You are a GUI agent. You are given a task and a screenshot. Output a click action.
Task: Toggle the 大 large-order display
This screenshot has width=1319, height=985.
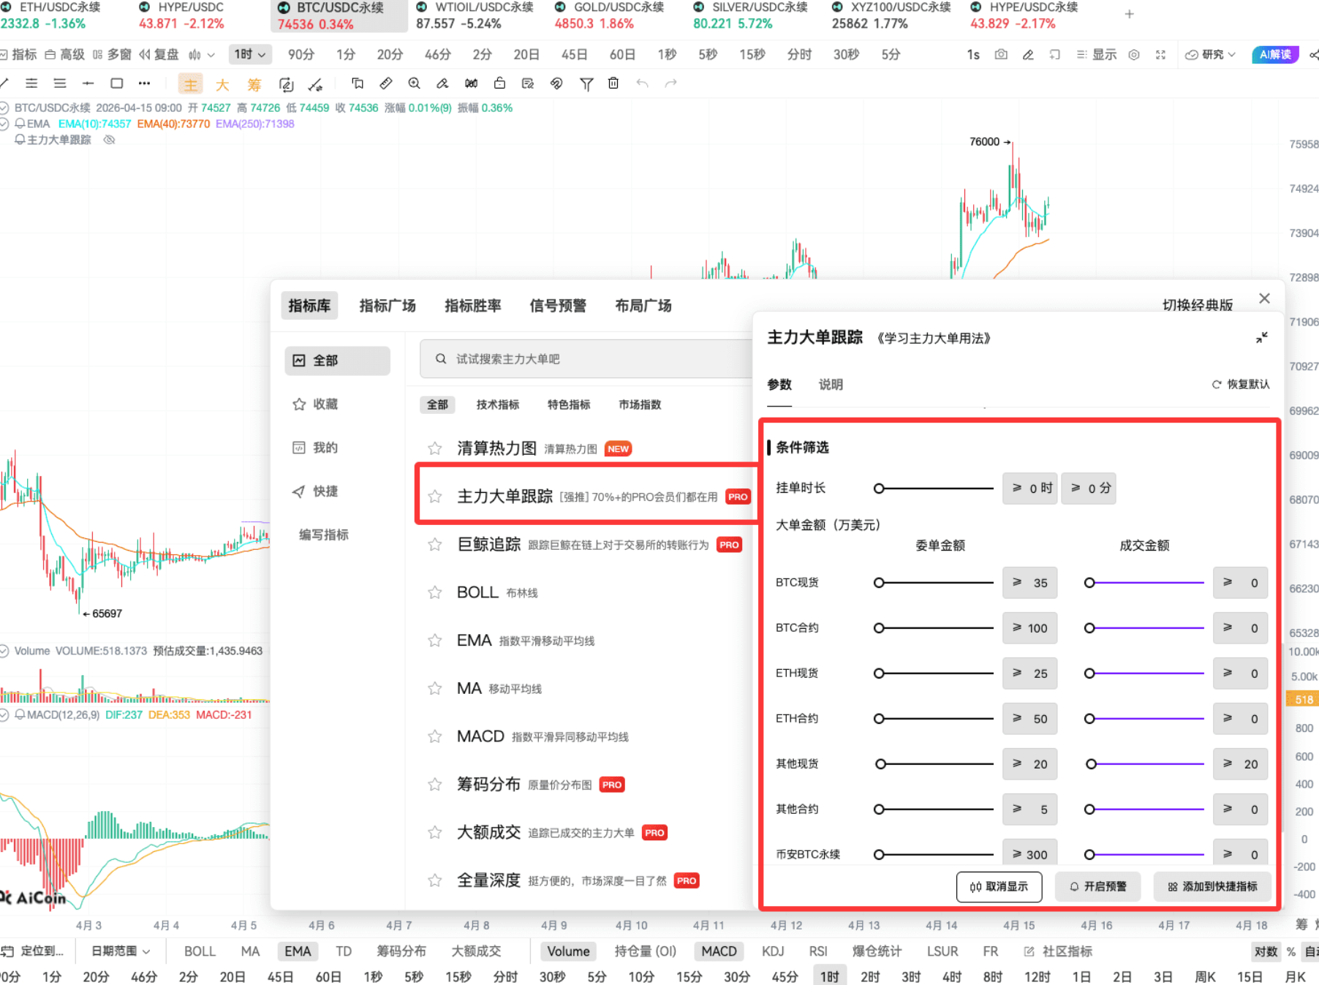pyautogui.click(x=222, y=83)
